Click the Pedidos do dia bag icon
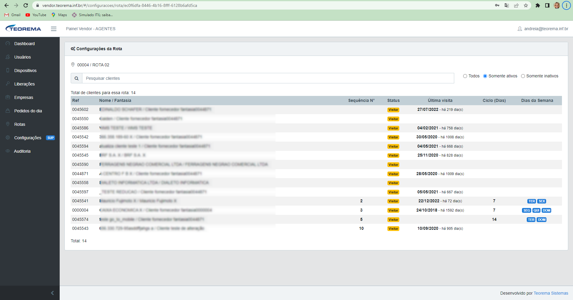573x300 pixels. [8, 111]
